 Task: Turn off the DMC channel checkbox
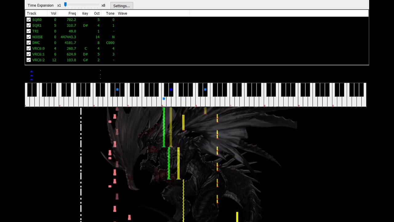(x=29, y=43)
